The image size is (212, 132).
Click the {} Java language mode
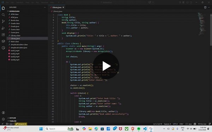click(188, 124)
